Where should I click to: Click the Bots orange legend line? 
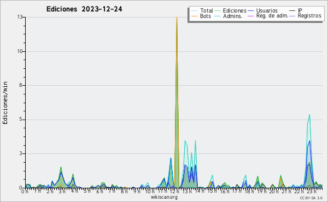pos(194,16)
